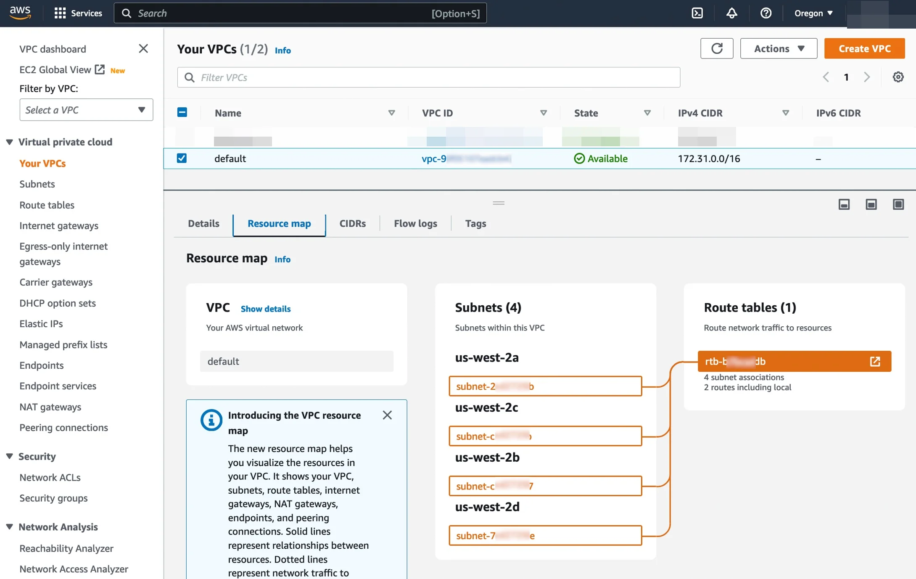
Task: Open the Actions dropdown
Action: pyautogui.click(x=778, y=48)
